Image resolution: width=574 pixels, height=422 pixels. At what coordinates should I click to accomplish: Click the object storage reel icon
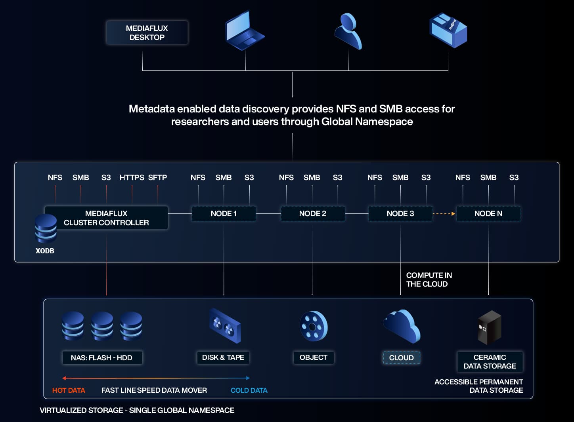point(314,326)
